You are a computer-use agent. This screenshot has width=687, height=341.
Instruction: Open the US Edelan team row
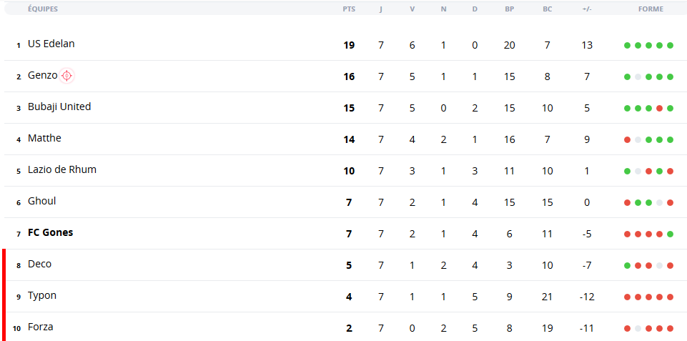345,45
